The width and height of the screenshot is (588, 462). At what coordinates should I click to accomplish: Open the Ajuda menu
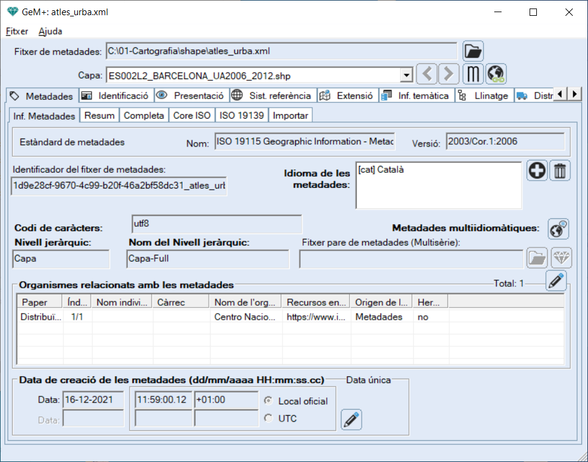[51, 32]
